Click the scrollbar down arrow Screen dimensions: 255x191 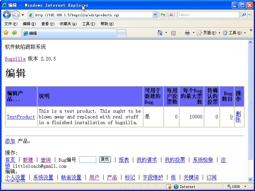pyautogui.click(x=251, y=179)
